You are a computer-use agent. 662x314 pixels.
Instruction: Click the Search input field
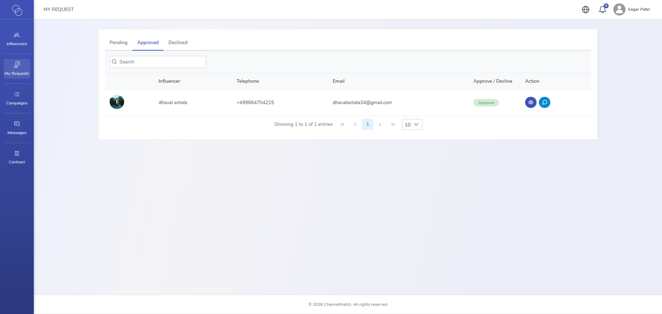coord(158,62)
